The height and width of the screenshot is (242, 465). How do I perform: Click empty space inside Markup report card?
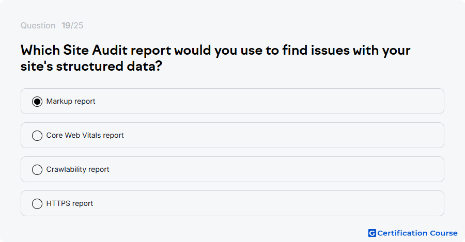pos(267,101)
